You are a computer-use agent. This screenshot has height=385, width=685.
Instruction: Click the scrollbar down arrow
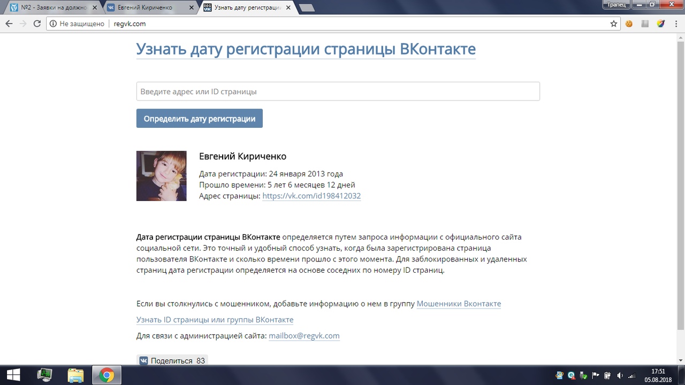click(x=680, y=360)
